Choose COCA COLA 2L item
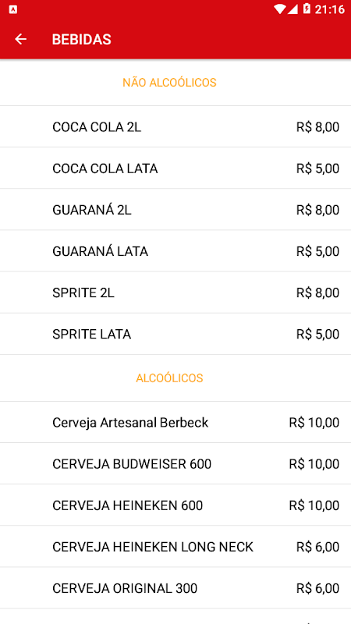351x624 pixels. point(175,127)
